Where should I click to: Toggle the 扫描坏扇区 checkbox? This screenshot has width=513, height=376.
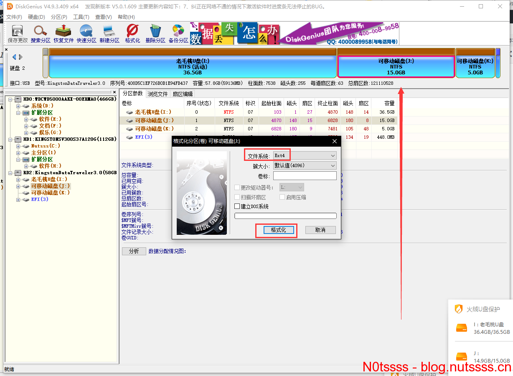coord(237,197)
